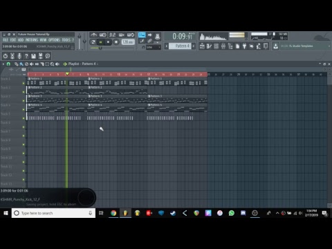Open the playlist options arrow menu

[3, 64]
